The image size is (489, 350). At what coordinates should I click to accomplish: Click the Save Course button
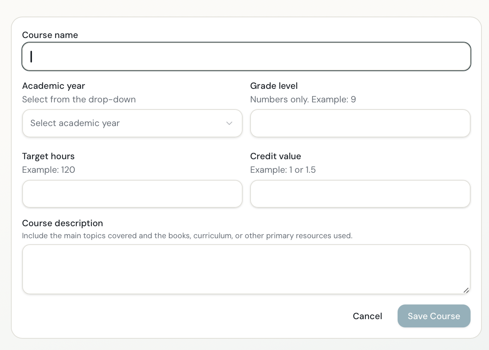click(x=434, y=316)
